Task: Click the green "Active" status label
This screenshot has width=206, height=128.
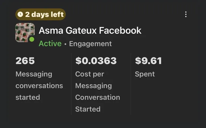Action: click(x=50, y=44)
